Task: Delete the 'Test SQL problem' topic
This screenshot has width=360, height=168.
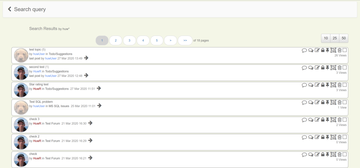Action: (340, 102)
